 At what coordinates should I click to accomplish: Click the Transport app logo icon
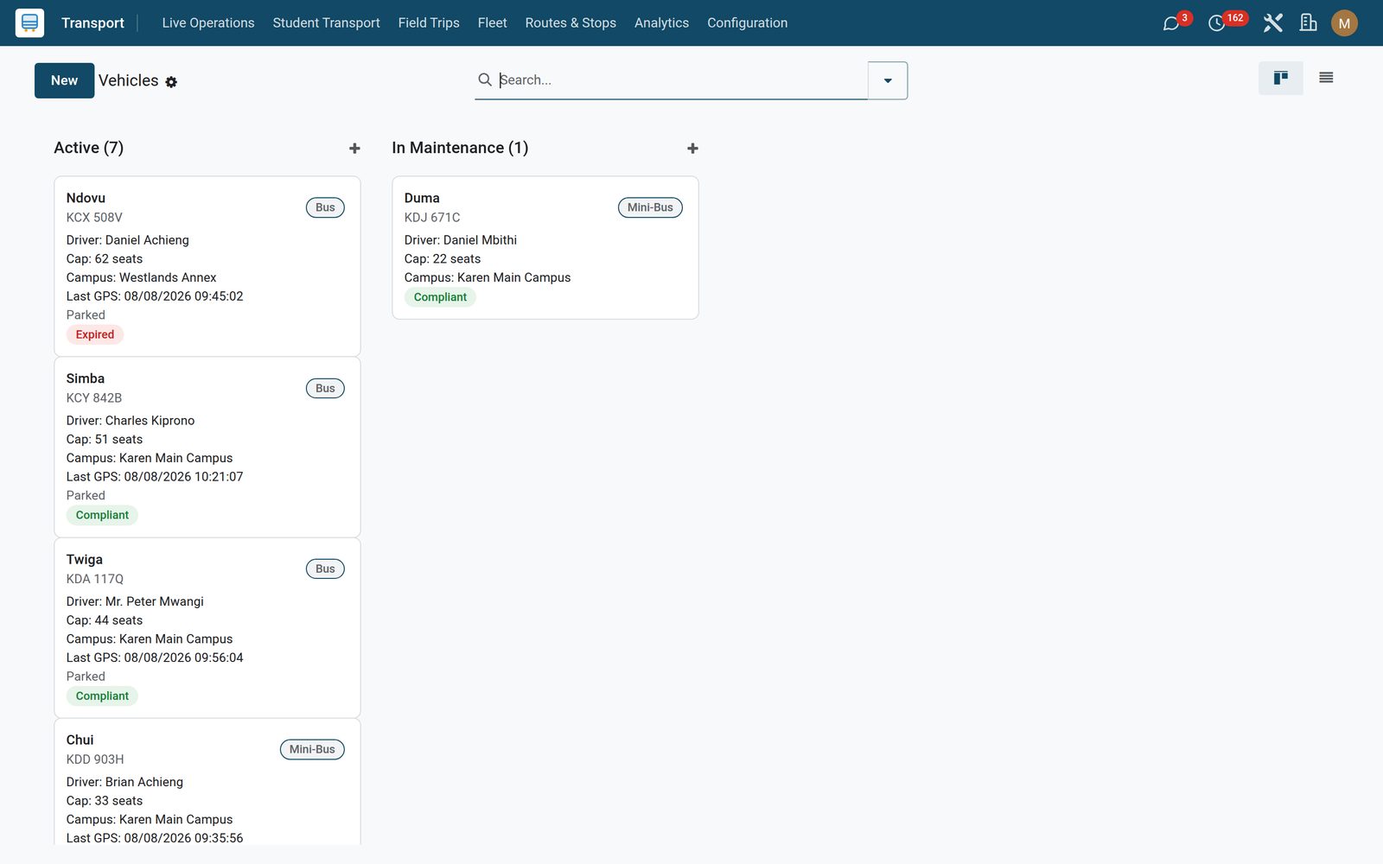coord(29,22)
